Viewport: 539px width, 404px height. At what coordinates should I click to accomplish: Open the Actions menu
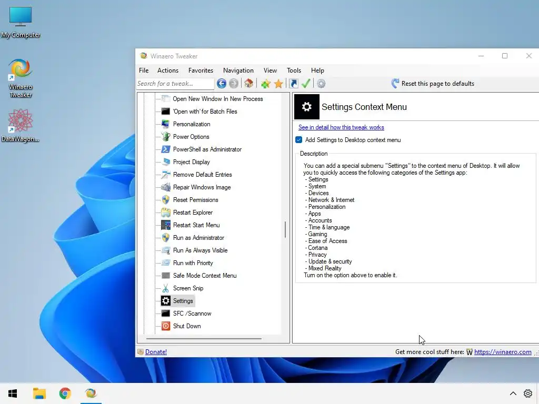(168, 70)
